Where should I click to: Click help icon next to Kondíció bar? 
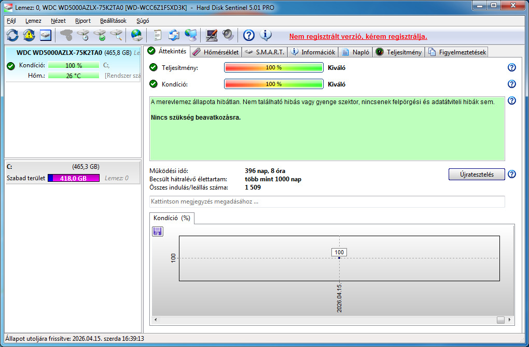tap(512, 84)
